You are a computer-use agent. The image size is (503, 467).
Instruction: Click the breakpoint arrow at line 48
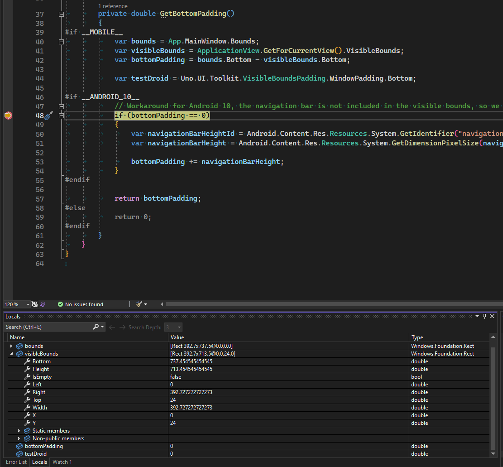point(7,116)
